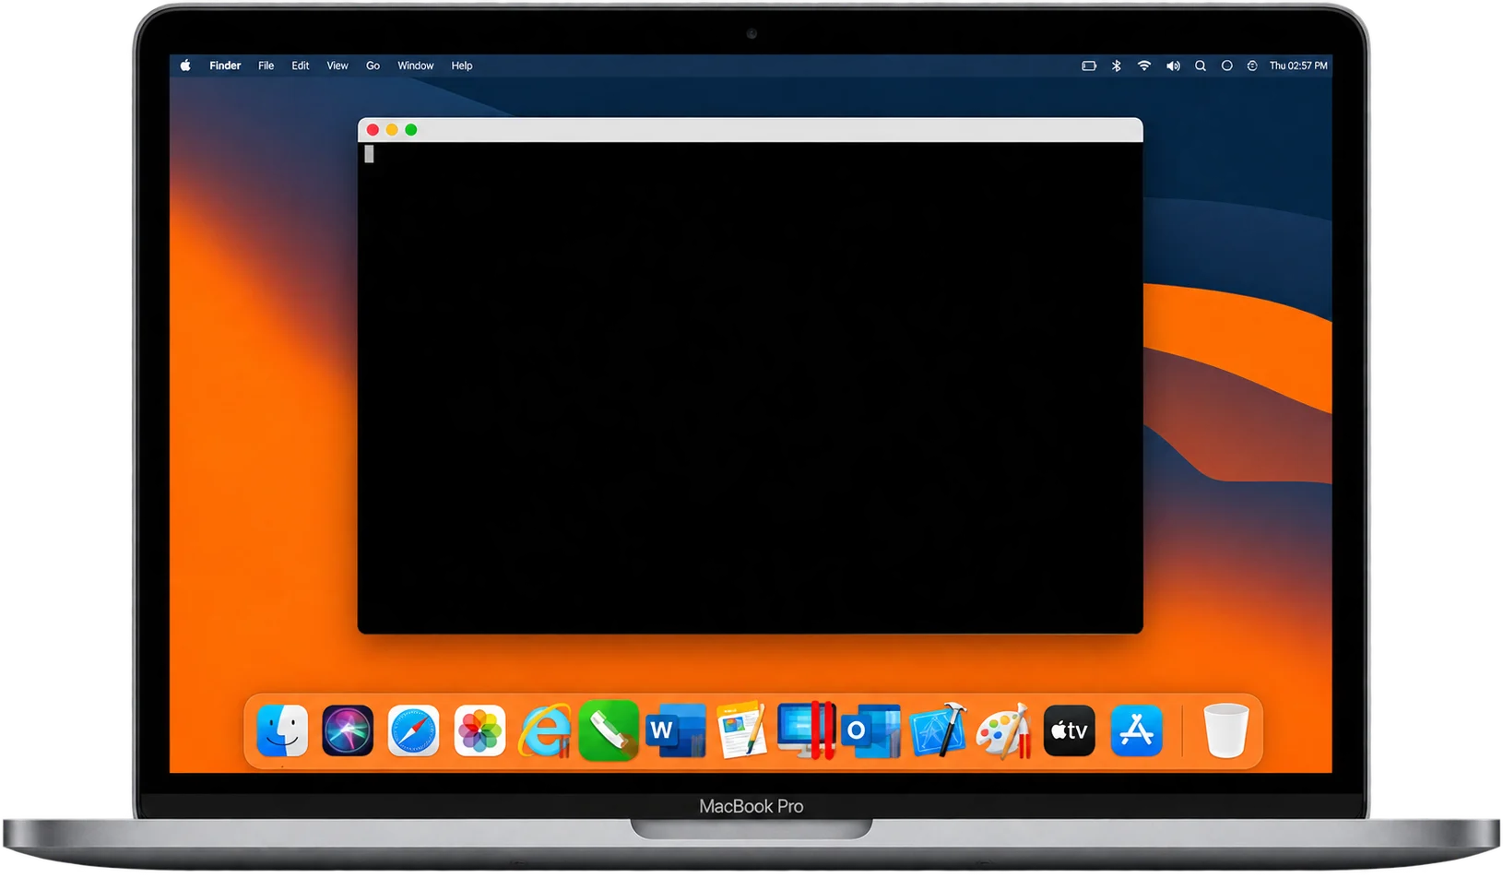
Task: Open Parallels Desktop icon in Dock
Action: point(807,730)
